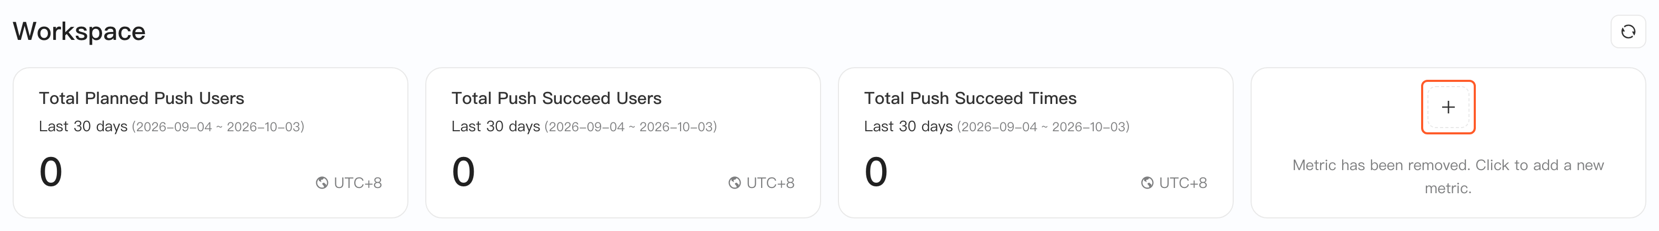The width and height of the screenshot is (1659, 231).
Task: Open the Total Planned Push Users card title
Action: pos(141,98)
